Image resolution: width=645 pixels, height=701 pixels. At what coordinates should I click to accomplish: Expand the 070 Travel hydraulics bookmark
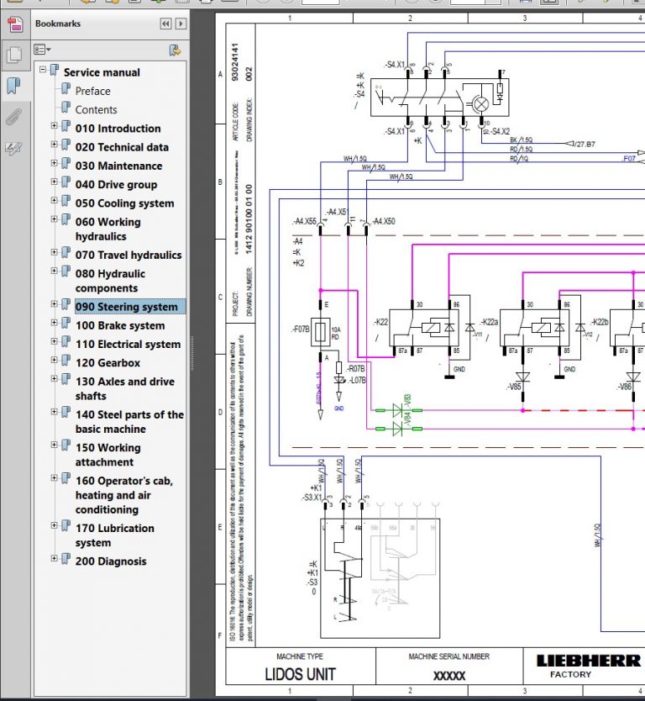point(55,254)
